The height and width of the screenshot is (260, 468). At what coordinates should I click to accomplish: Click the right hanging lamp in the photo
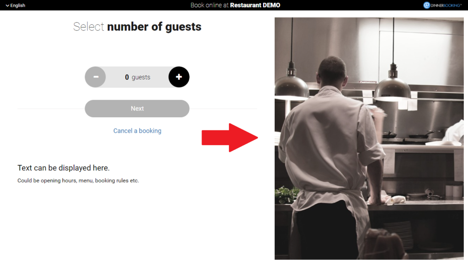click(392, 86)
